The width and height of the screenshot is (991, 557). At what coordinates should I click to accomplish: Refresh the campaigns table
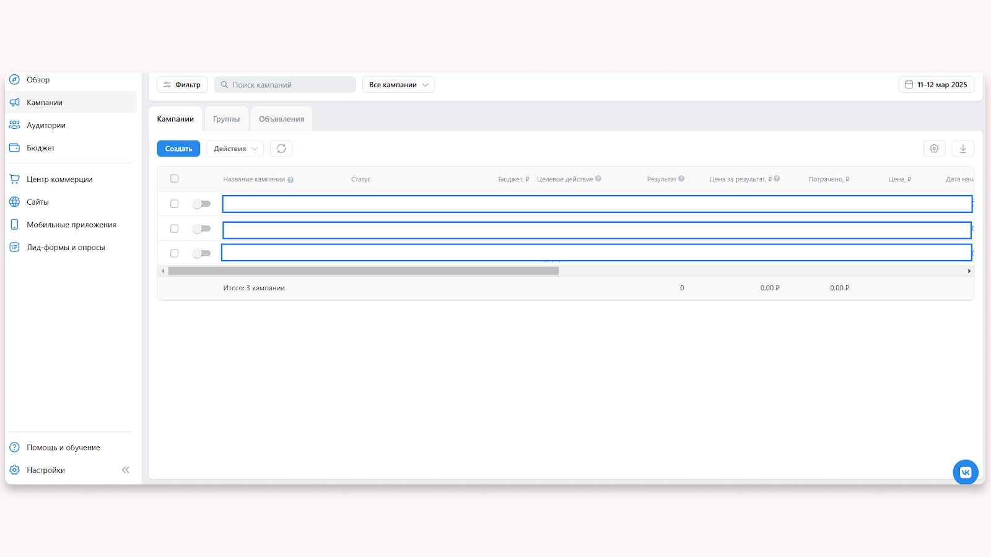pyautogui.click(x=281, y=149)
